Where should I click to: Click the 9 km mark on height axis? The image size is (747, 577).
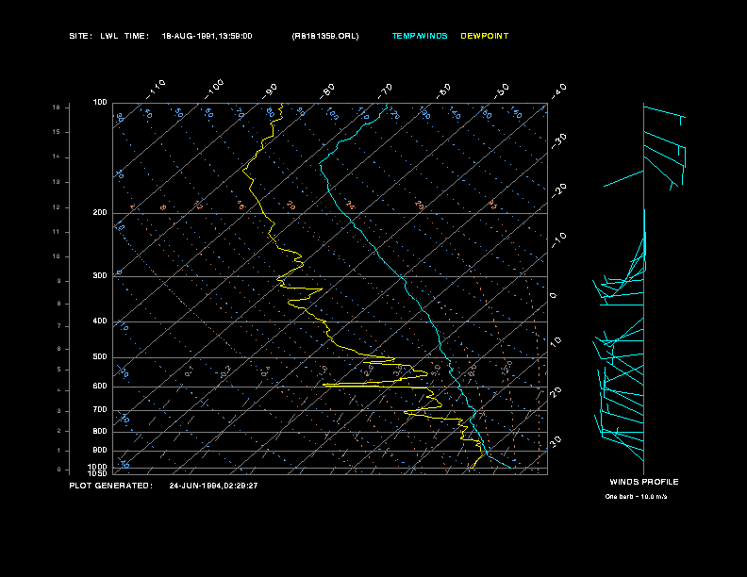[59, 281]
